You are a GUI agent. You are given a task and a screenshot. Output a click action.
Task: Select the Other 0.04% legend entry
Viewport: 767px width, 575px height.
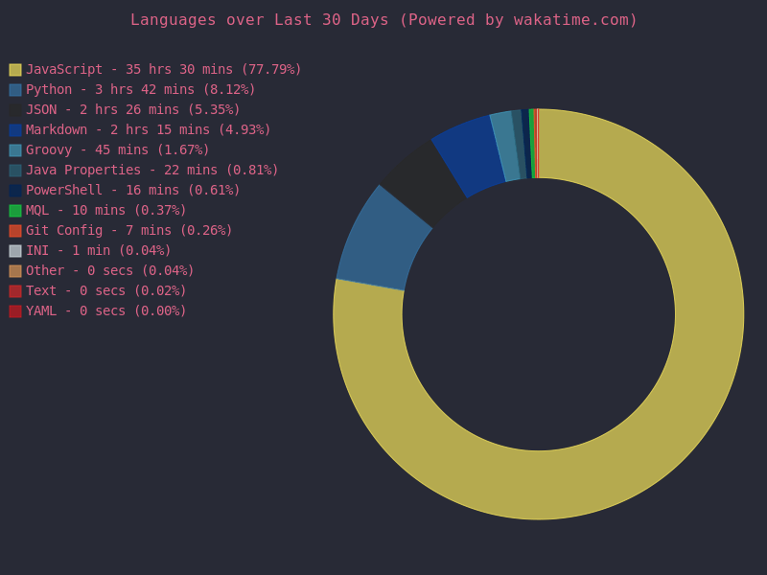(x=109, y=271)
